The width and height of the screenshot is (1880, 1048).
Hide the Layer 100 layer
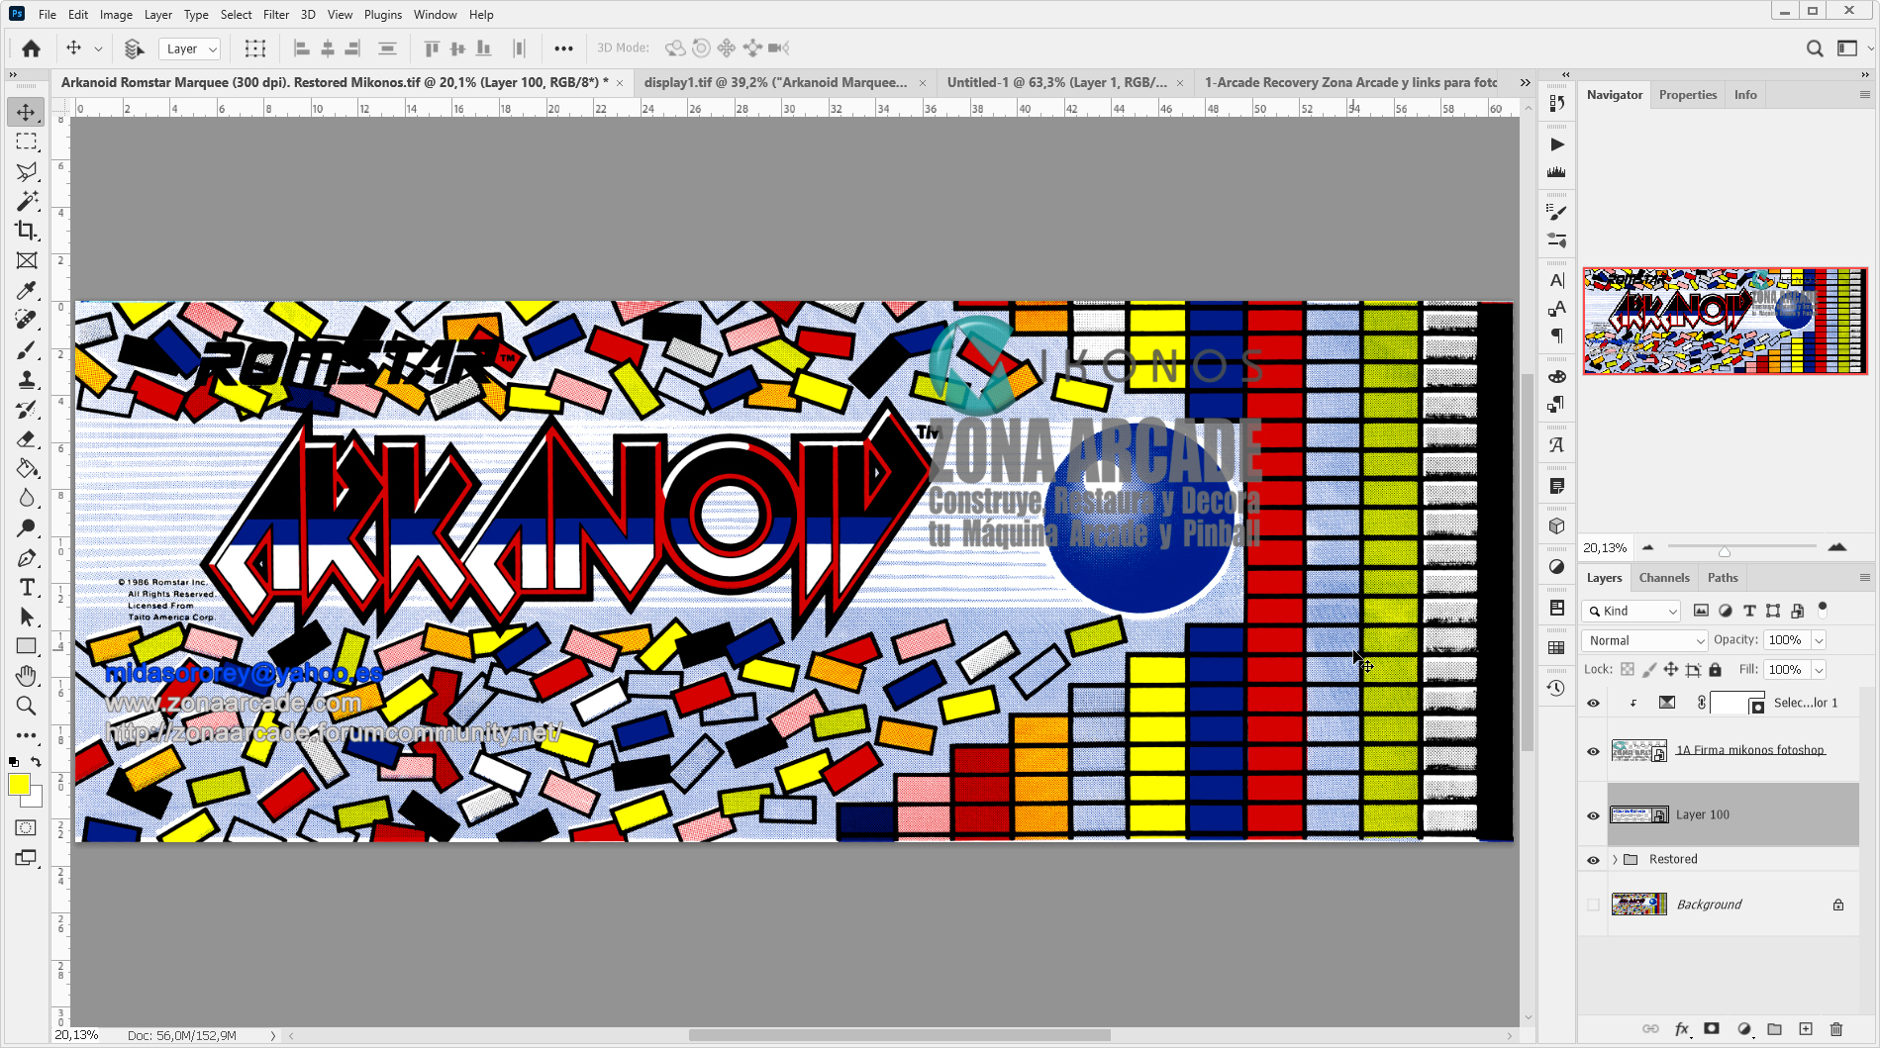[1593, 814]
